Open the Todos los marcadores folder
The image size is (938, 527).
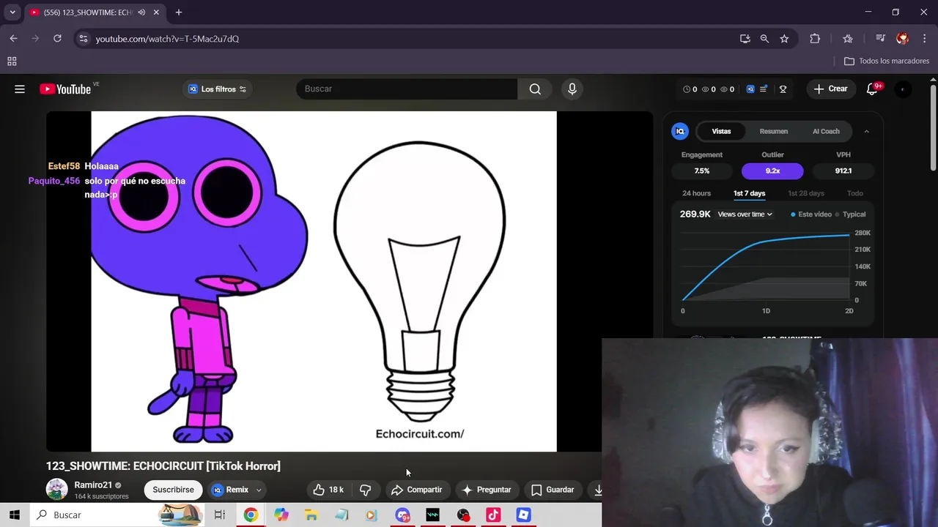(887, 61)
